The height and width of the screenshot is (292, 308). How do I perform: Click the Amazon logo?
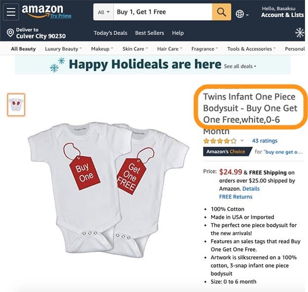coord(42,11)
